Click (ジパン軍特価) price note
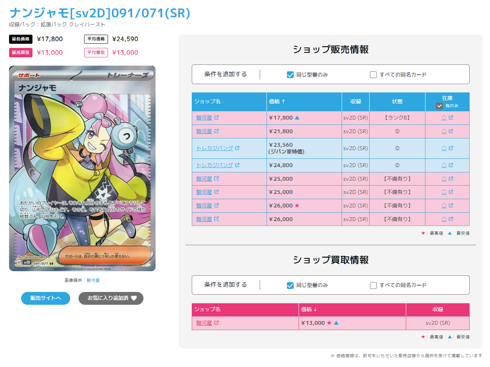The width and height of the screenshot is (490, 367). (x=287, y=152)
